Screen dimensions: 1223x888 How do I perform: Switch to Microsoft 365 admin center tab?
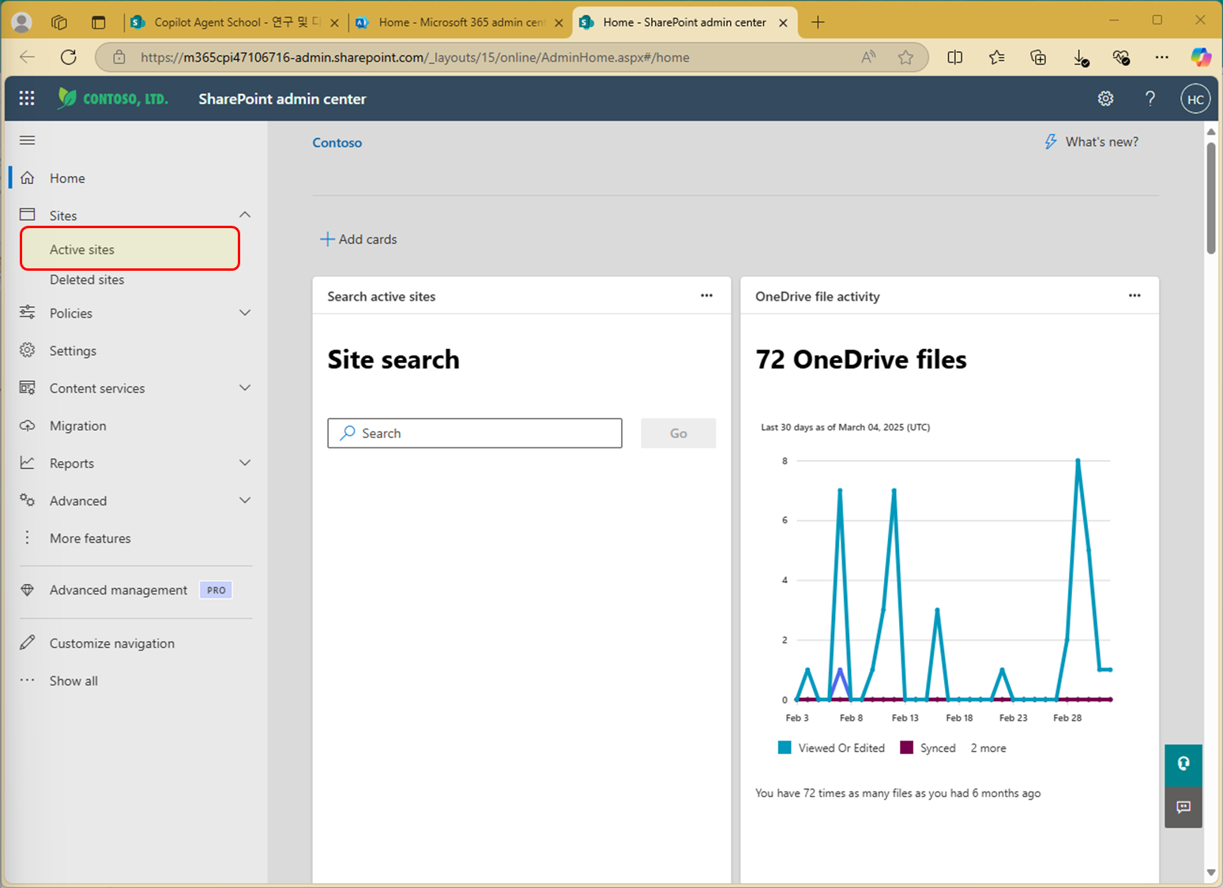[x=460, y=22]
